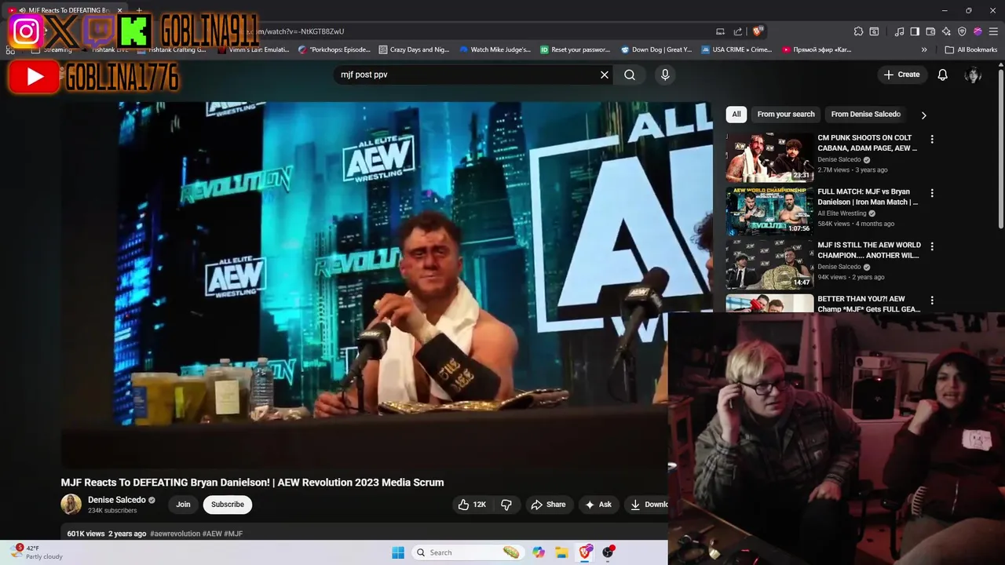Open the new tab plus button
This screenshot has height=565, width=1005.
click(x=139, y=10)
